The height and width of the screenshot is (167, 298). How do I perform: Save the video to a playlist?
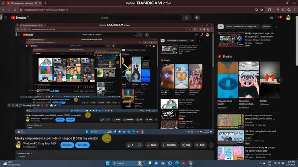(200, 145)
